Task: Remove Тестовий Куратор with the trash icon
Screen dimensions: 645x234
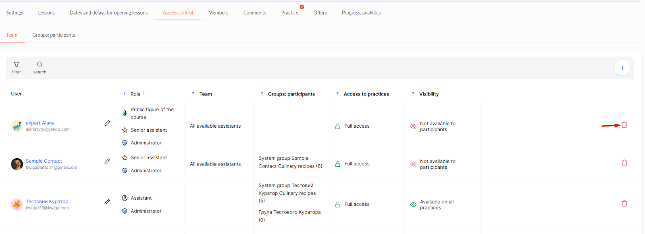Action: pos(624,203)
